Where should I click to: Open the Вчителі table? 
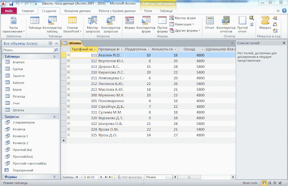click(x=18, y=62)
